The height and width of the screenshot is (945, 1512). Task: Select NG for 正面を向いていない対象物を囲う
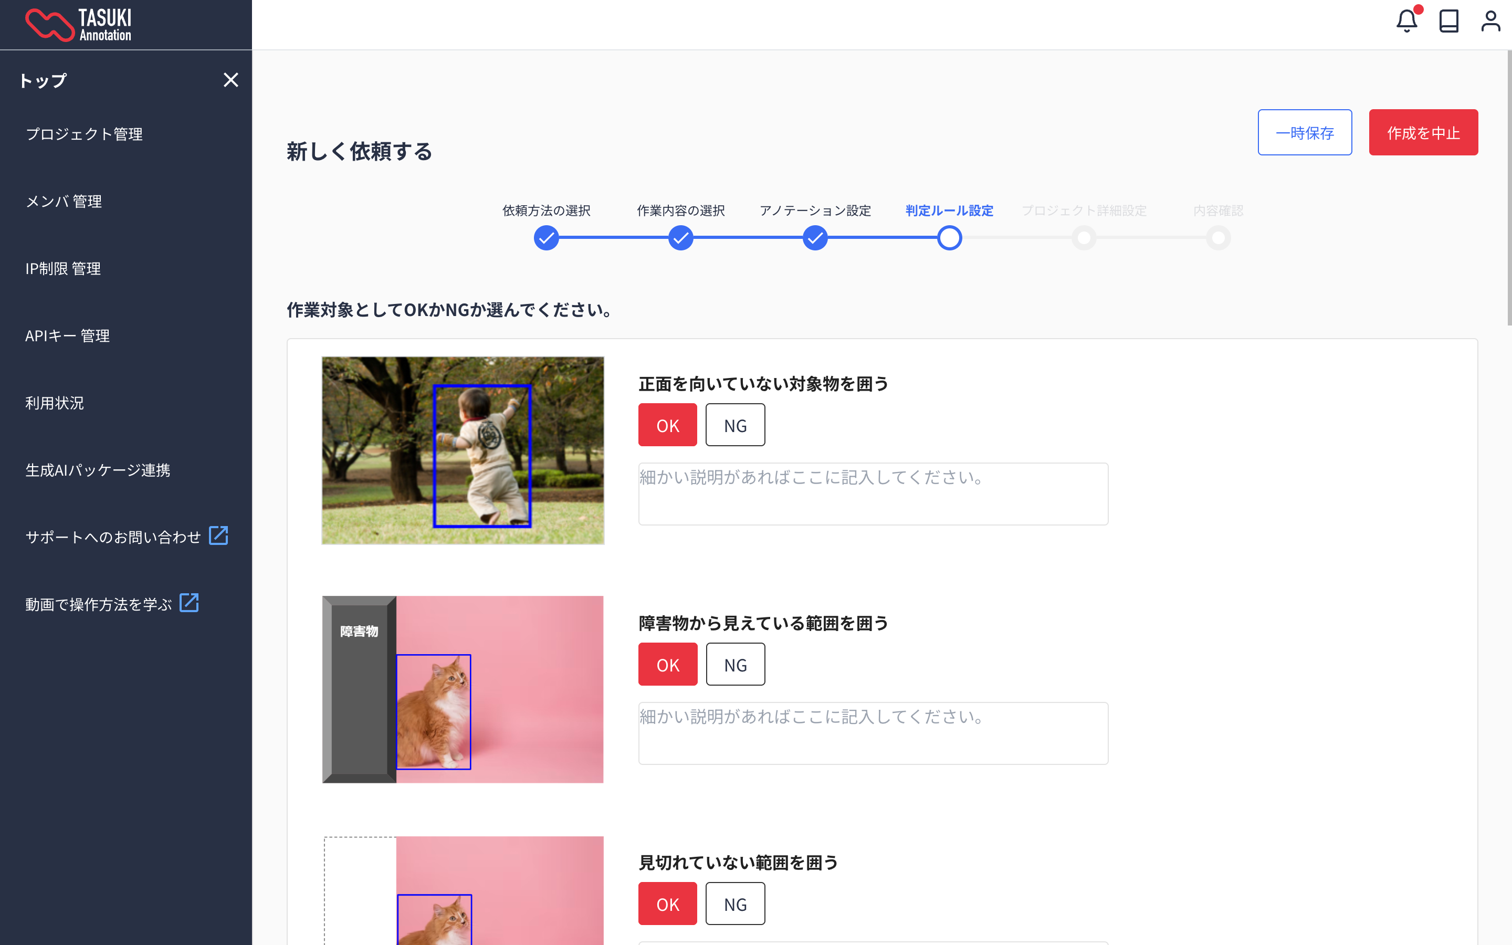pyautogui.click(x=735, y=425)
